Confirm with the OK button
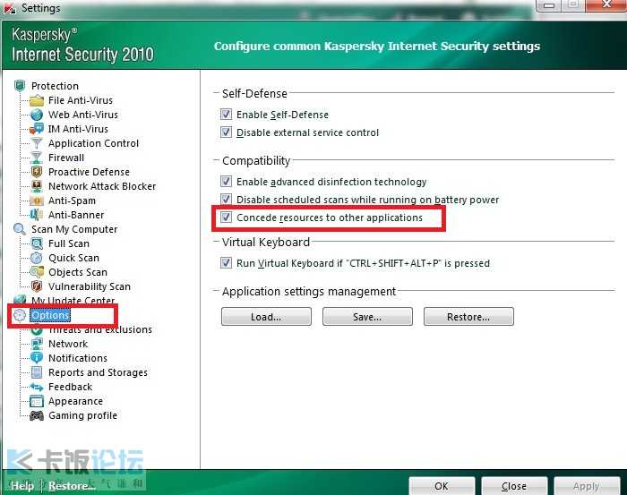This screenshot has height=495, width=627. click(x=442, y=486)
